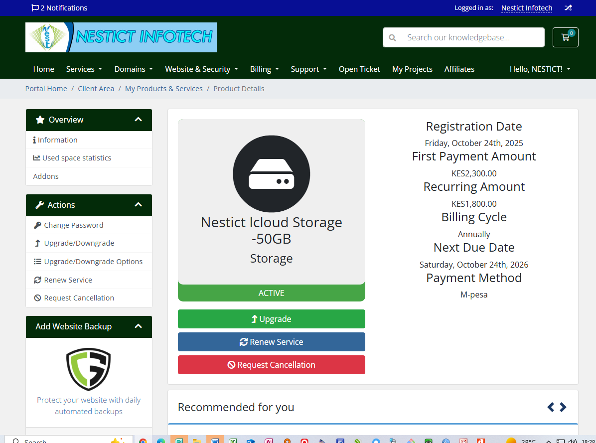Open the Client Area breadcrumb link
This screenshot has height=443, width=596.
click(x=96, y=88)
